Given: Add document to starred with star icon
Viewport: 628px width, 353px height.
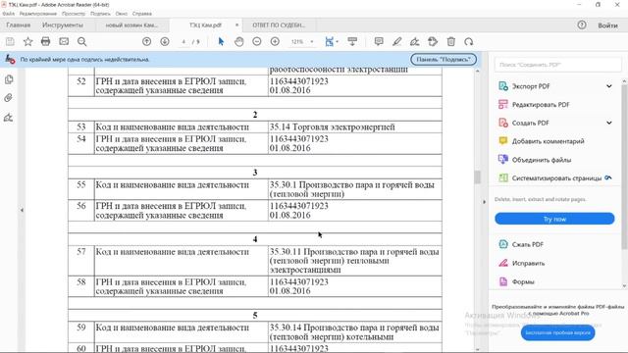Looking at the screenshot, I should point(27,41).
